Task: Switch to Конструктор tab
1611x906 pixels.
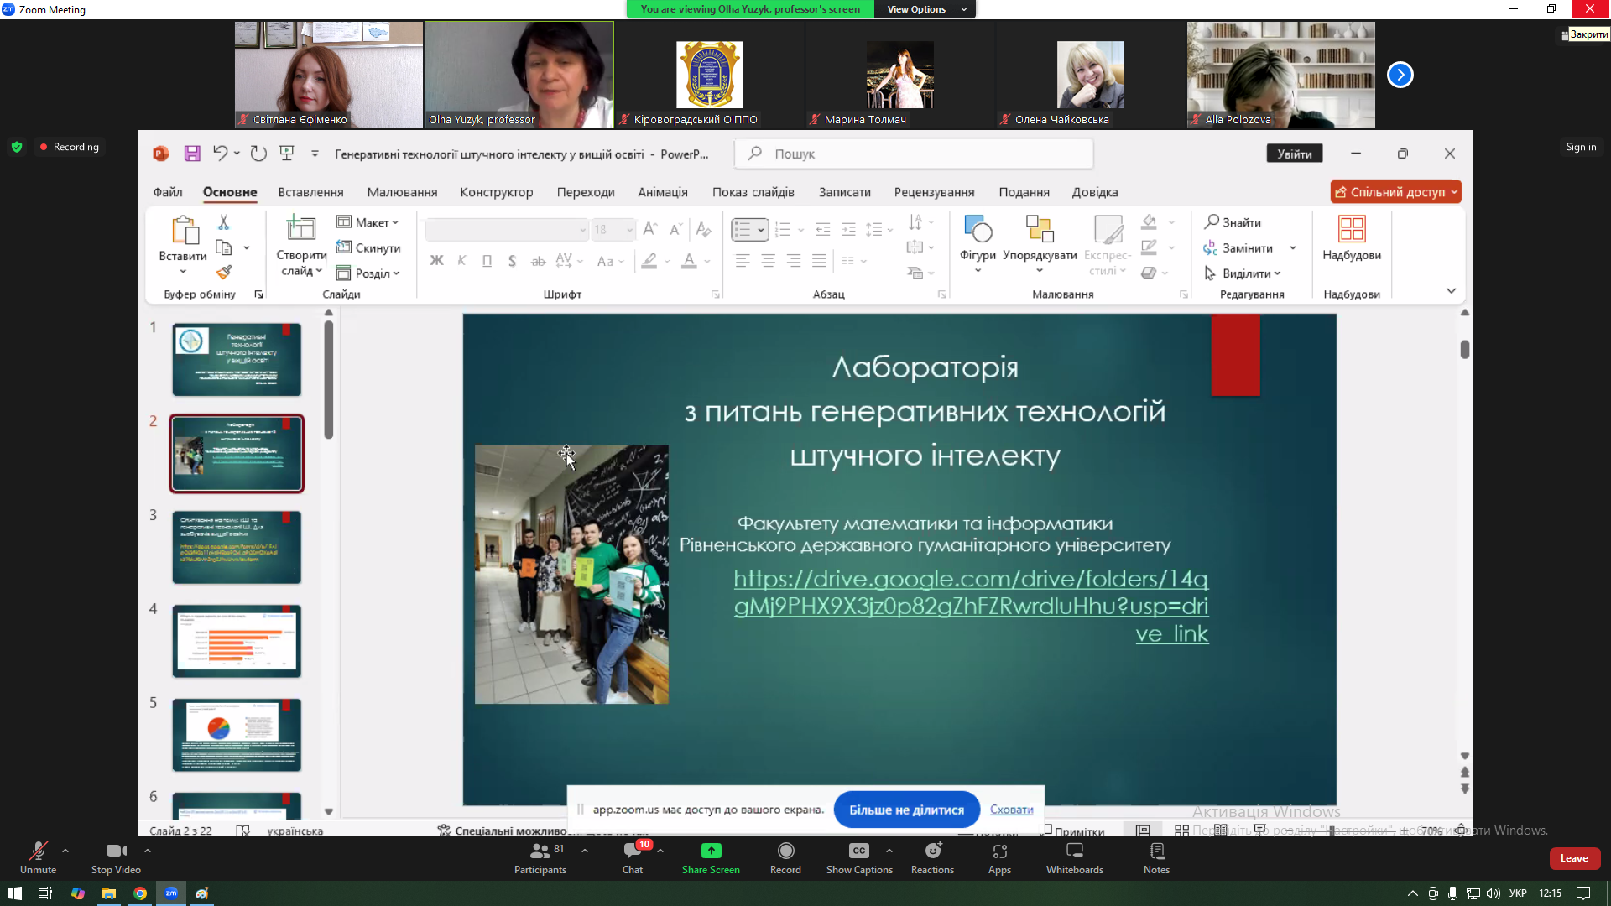Action: pos(496,192)
